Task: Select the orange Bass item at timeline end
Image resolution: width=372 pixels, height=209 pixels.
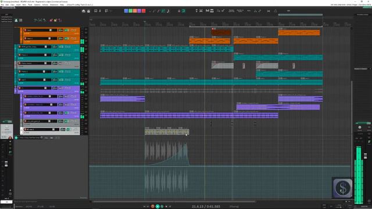Action: [299, 33]
